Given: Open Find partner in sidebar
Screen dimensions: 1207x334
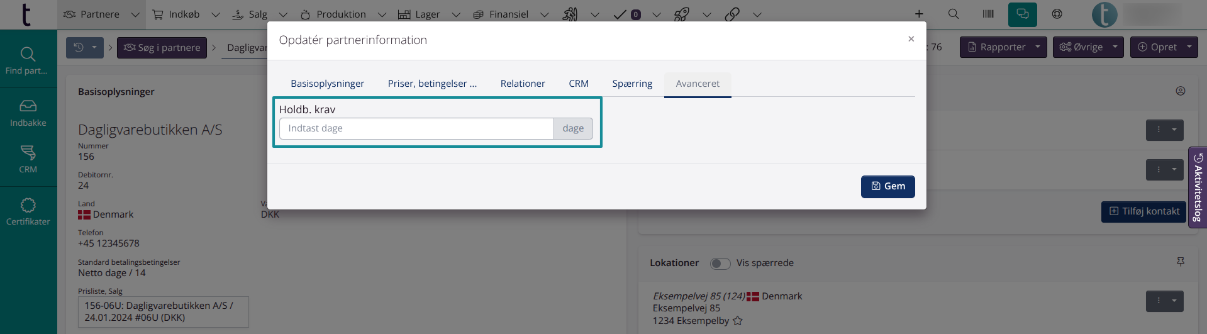Looking at the screenshot, I should [x=28, y=61].
